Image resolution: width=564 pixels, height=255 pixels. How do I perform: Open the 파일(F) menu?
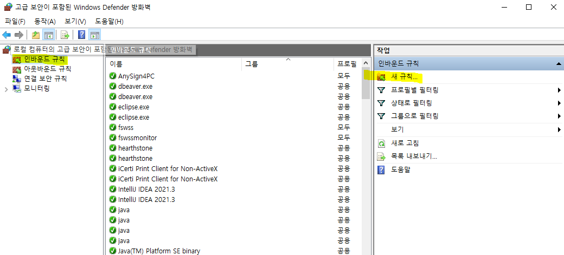pyautogui.click(x=15, y=22)
